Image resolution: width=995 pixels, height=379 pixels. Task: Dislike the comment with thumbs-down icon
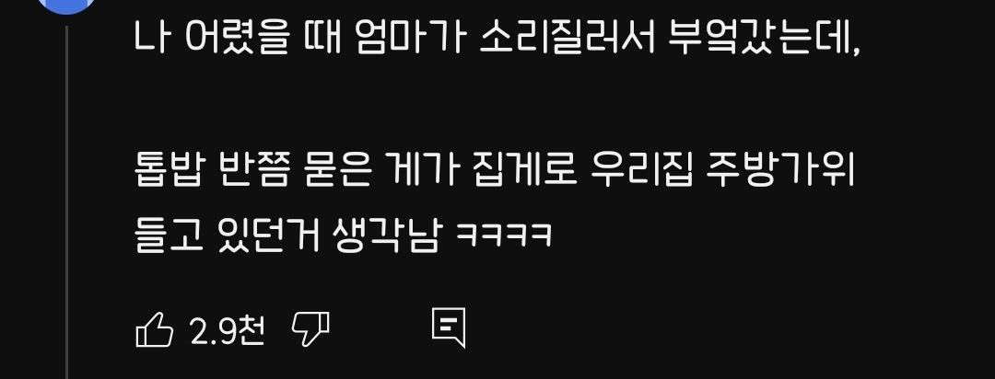click(310, 329)
